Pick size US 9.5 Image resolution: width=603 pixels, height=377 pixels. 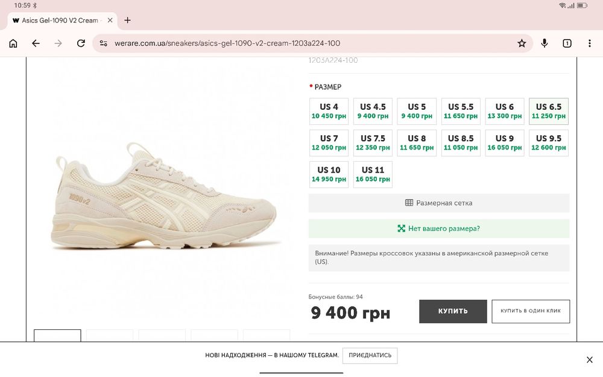(548, 143)
